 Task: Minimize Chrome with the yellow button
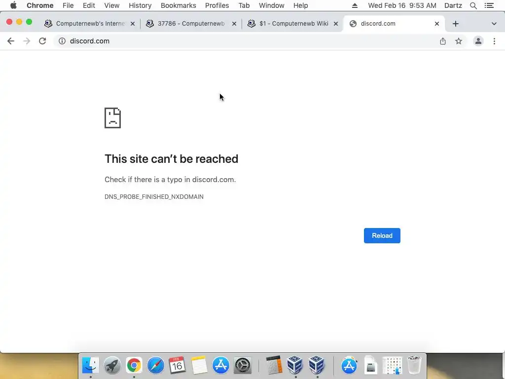(x=19, y=22)
